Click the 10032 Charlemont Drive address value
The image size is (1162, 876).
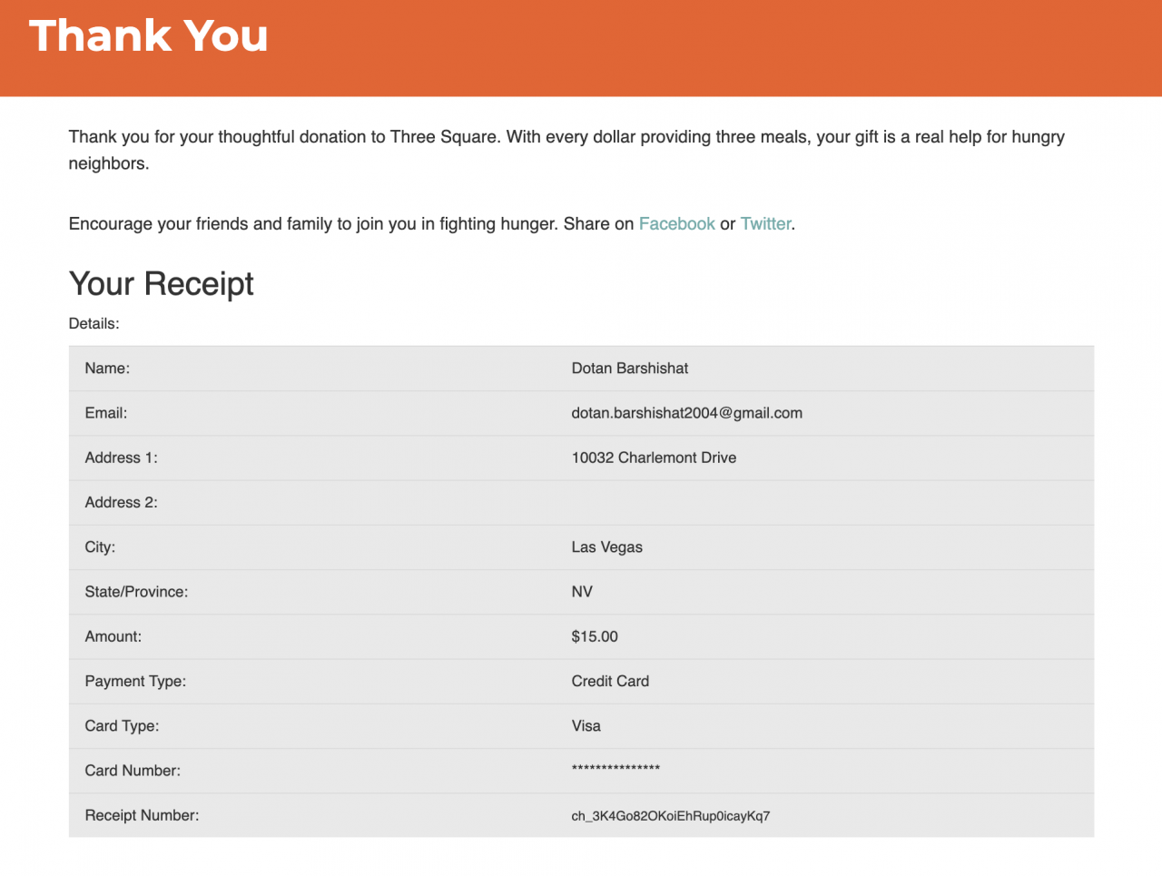(654, 458)
